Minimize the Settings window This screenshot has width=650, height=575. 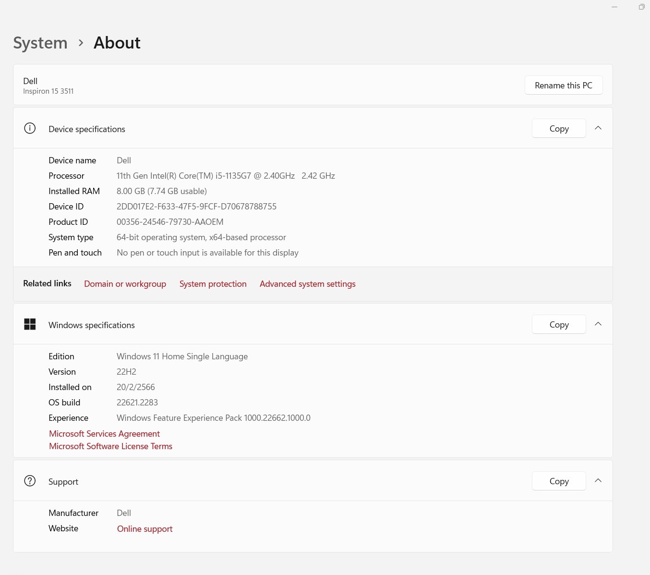click(614, 7)
